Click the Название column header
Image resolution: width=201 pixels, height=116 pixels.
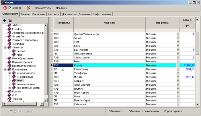[x=109, y=23]
